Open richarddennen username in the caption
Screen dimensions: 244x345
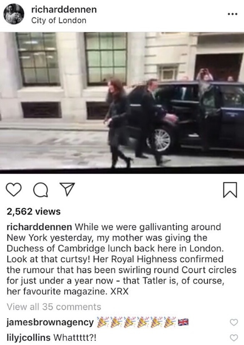(39, 227)
